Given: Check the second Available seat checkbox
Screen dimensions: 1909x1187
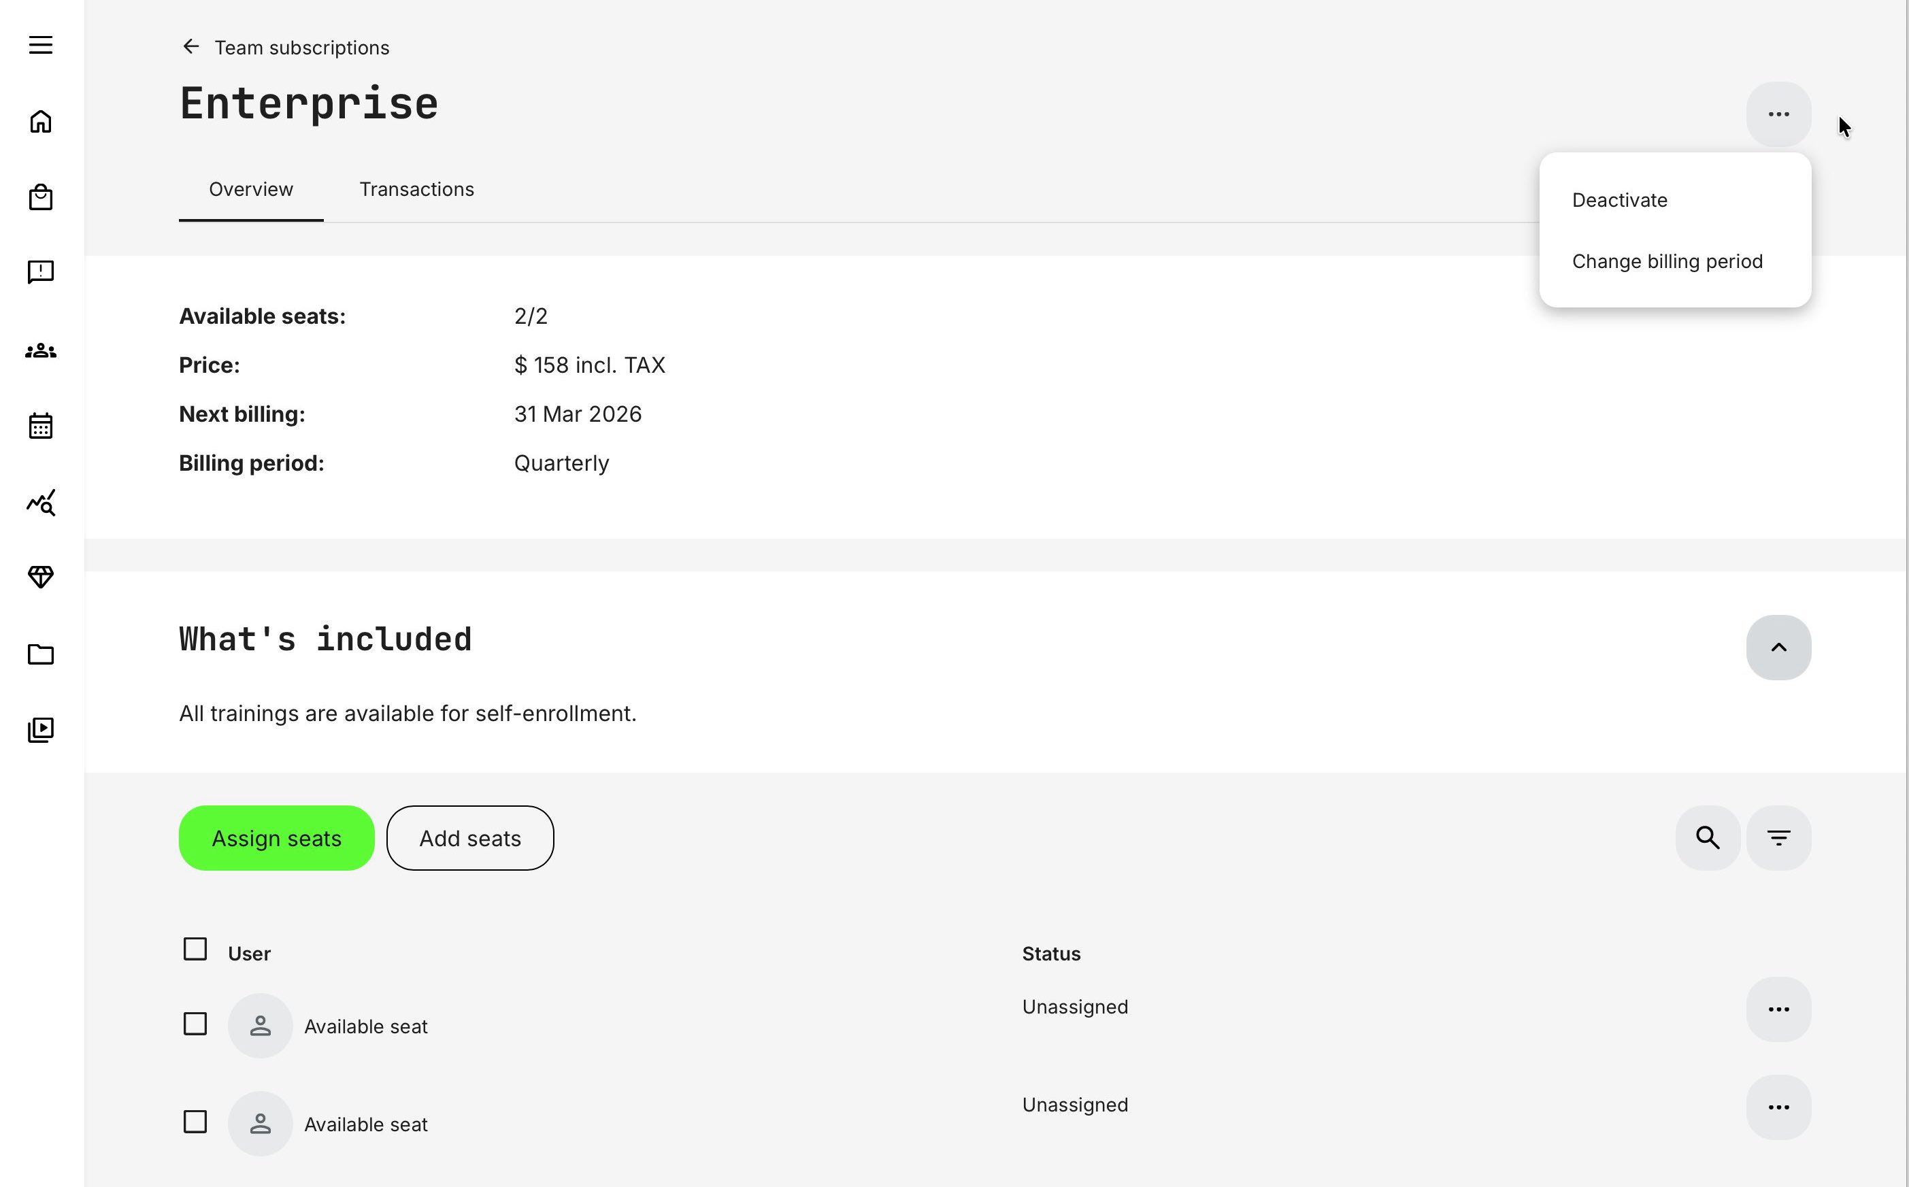Looking at the screenshot, I should [195, 1121].
